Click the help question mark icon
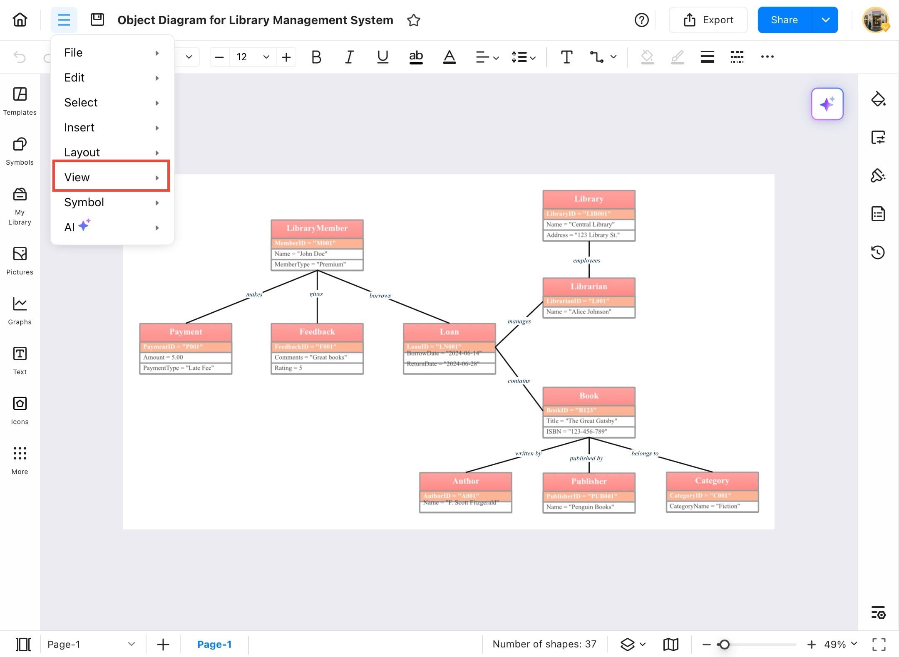The image size is (899, 657). click(641, 20)
